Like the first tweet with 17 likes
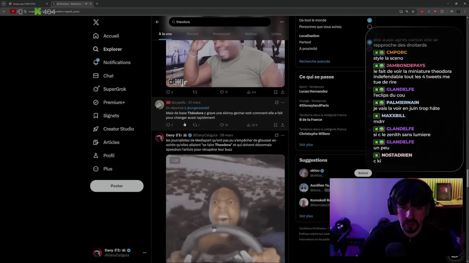This screenshot has width=469, height=263. pos(224,92)
